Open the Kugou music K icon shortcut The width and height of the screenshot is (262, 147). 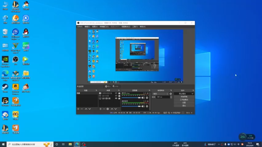(x=26, y=19)
